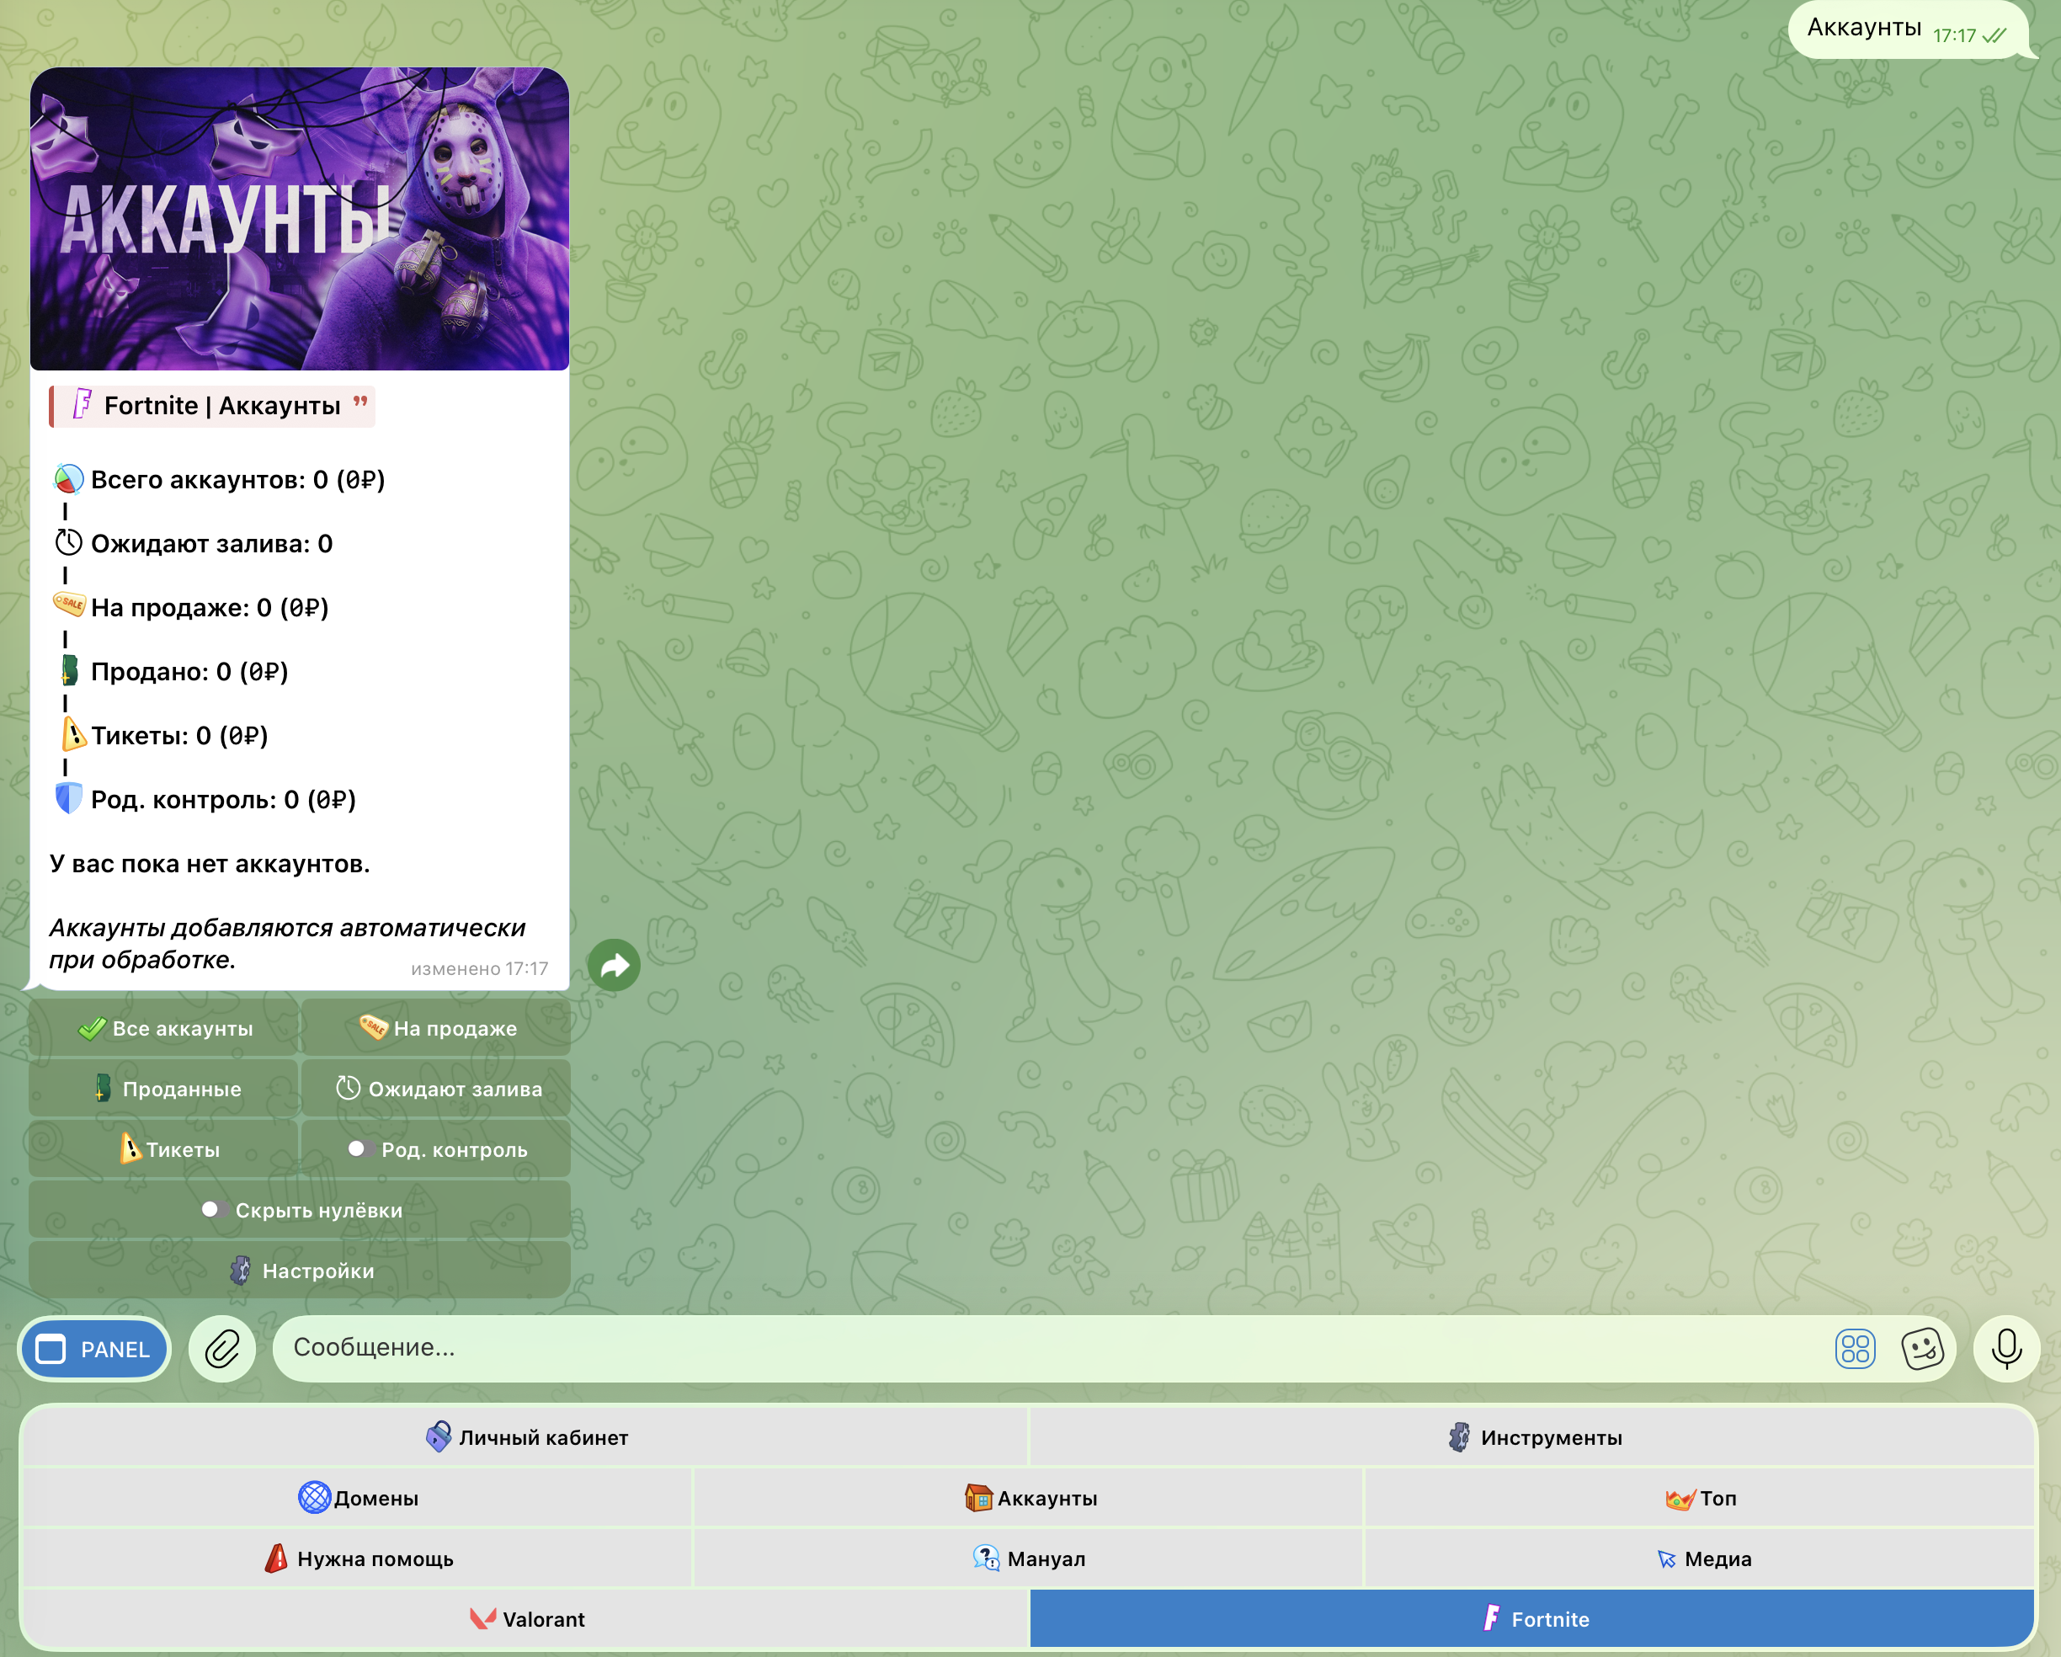Filter accounts На продаже
This screenshot has height=1657, width=2061.
pyautogui.click(x=437, y=1028)
